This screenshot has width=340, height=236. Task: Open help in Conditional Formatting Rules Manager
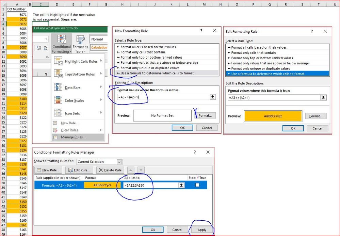(x=195, y=152)
